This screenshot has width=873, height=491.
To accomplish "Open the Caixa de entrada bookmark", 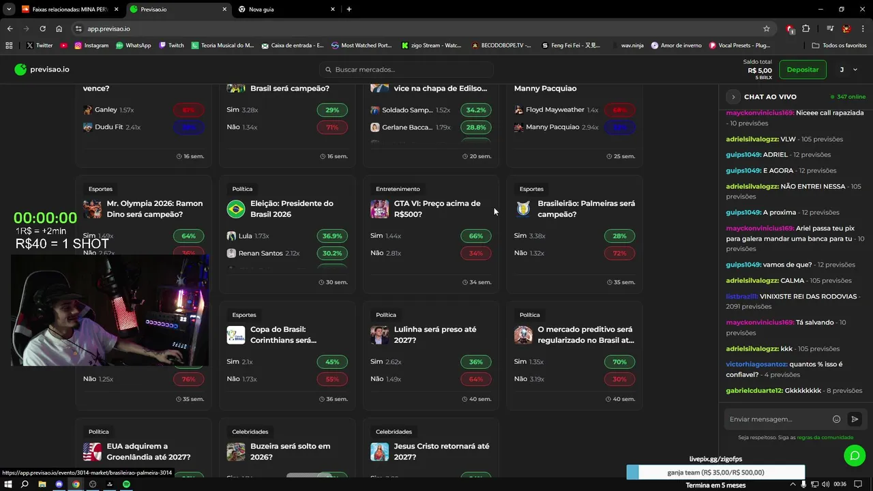I will [292, 46].
